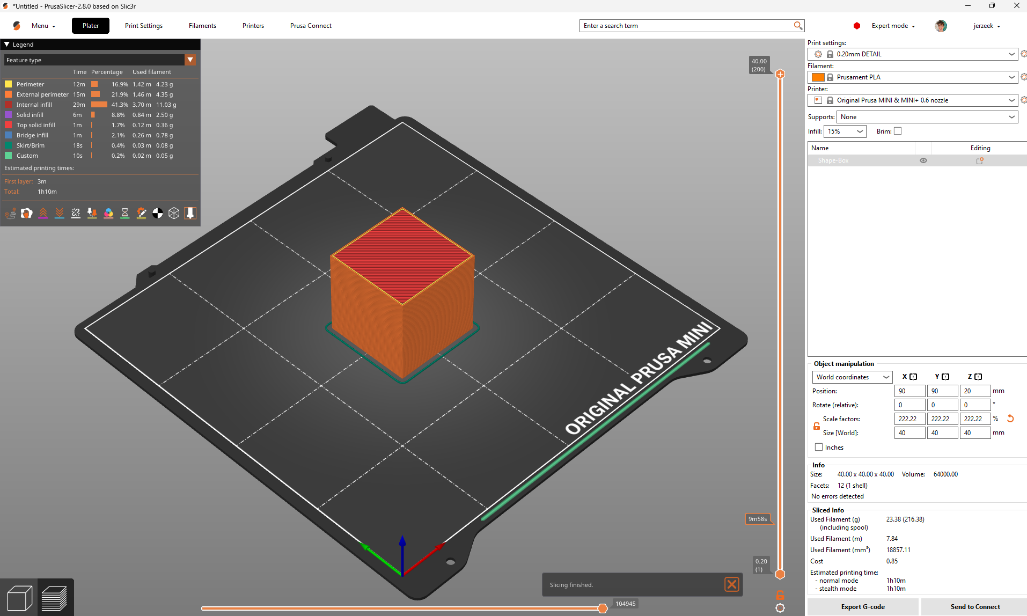The image size is (1027, 616).
Task: Click the search term input field
Action: [687, 26]
